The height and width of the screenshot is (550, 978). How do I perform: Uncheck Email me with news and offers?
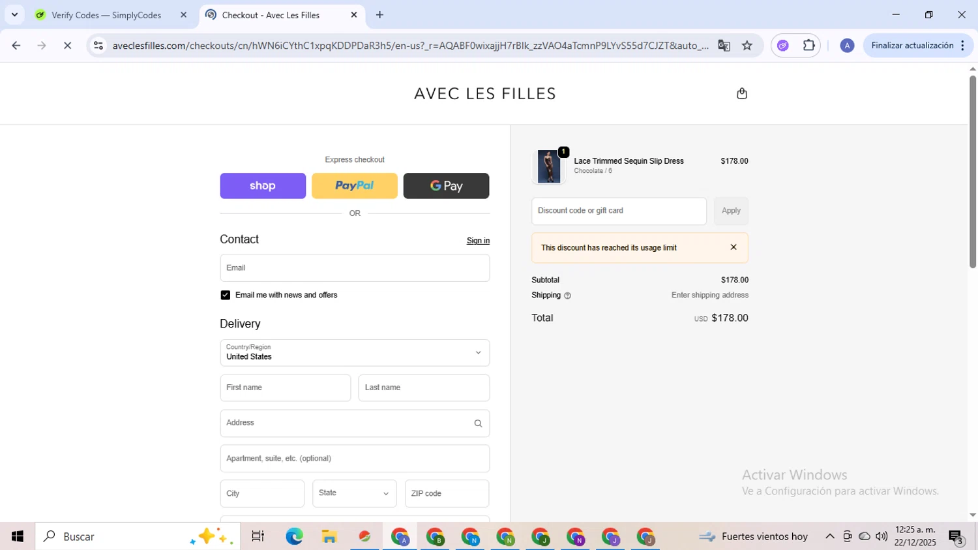(226, 296)
